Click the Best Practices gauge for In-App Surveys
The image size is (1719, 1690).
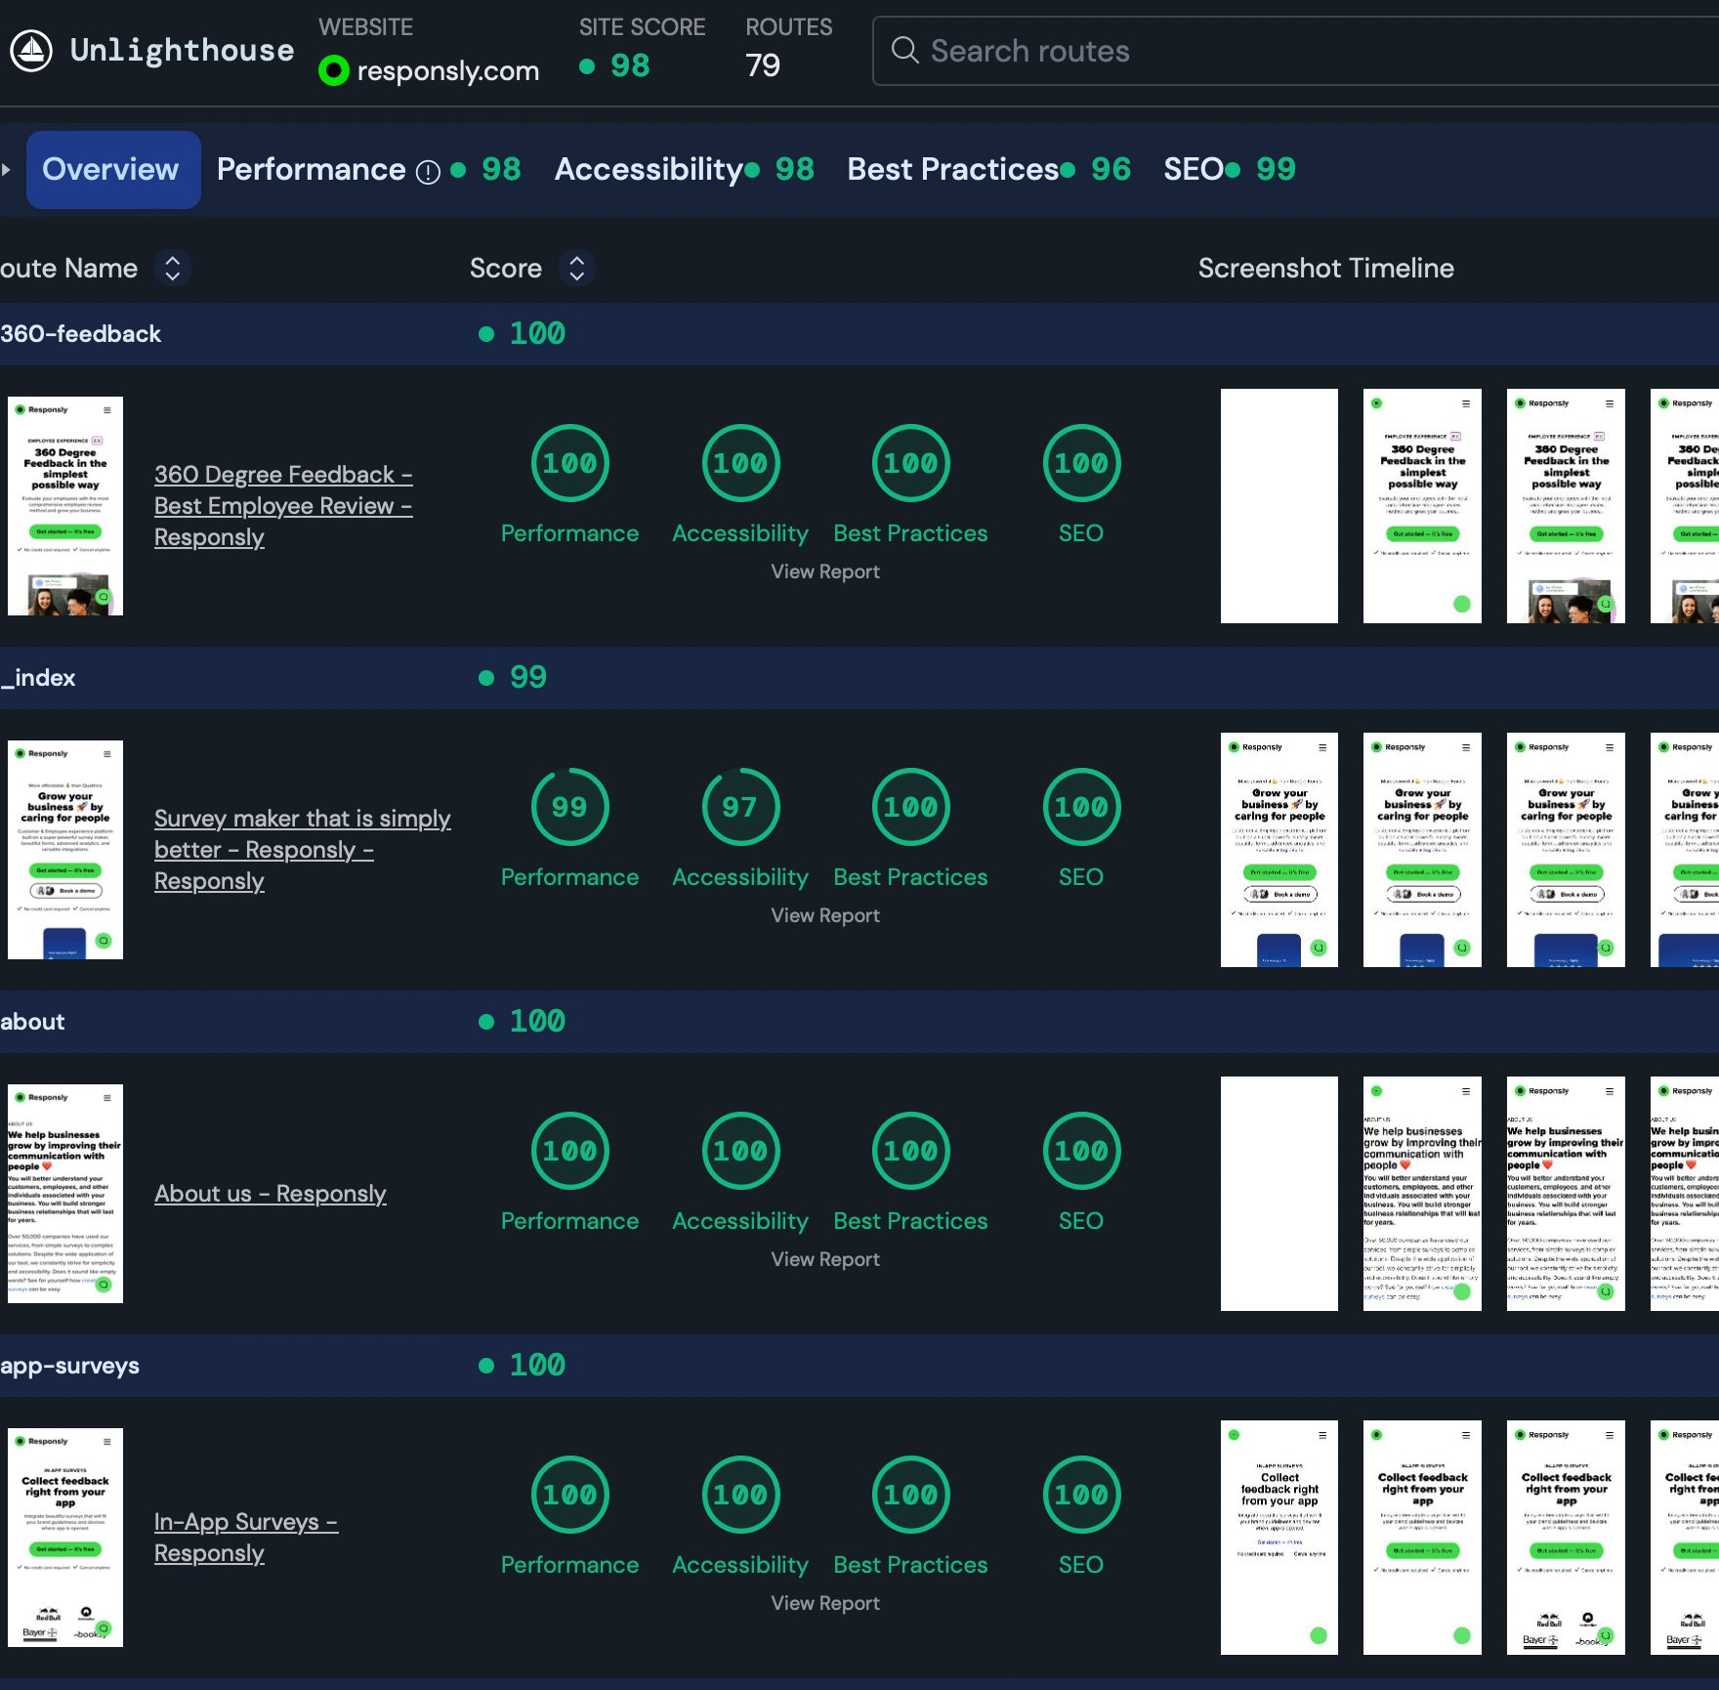[x=909, y=1495]
